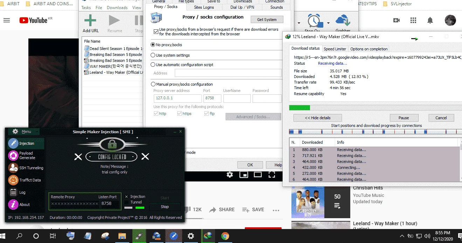Toggle the https protocol checkbox
The width and height of the screenshot is (462, 243).
tap(179, 114)
